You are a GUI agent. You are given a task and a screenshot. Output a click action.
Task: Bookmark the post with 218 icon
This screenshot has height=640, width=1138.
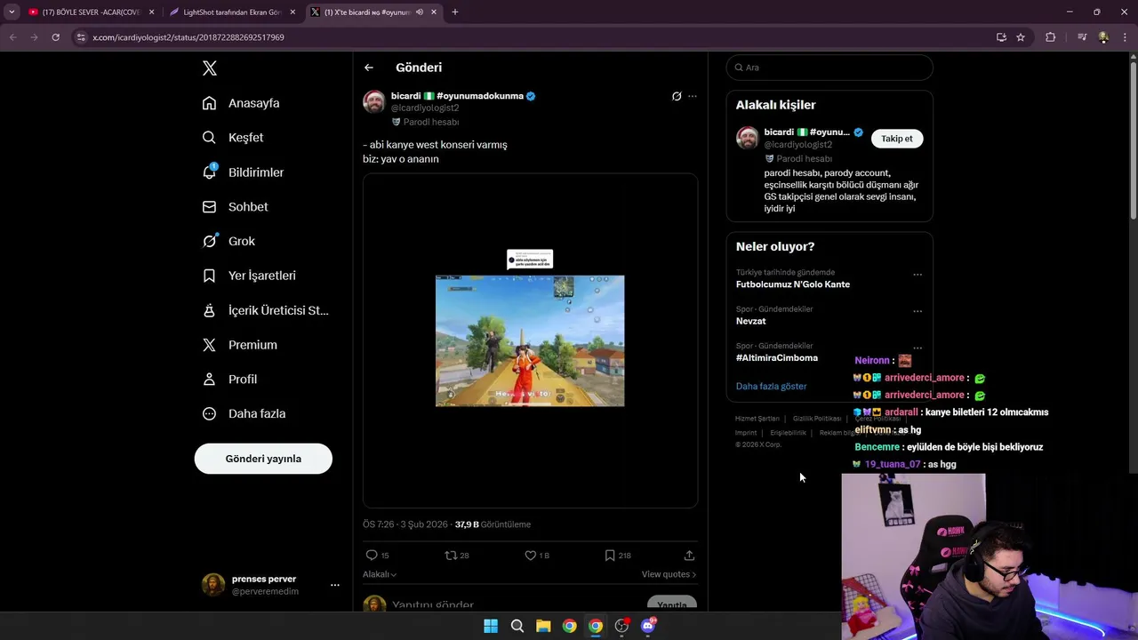point(610,556)
